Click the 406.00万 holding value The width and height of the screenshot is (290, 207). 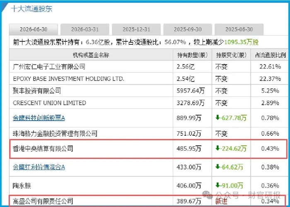pos(189,185)
